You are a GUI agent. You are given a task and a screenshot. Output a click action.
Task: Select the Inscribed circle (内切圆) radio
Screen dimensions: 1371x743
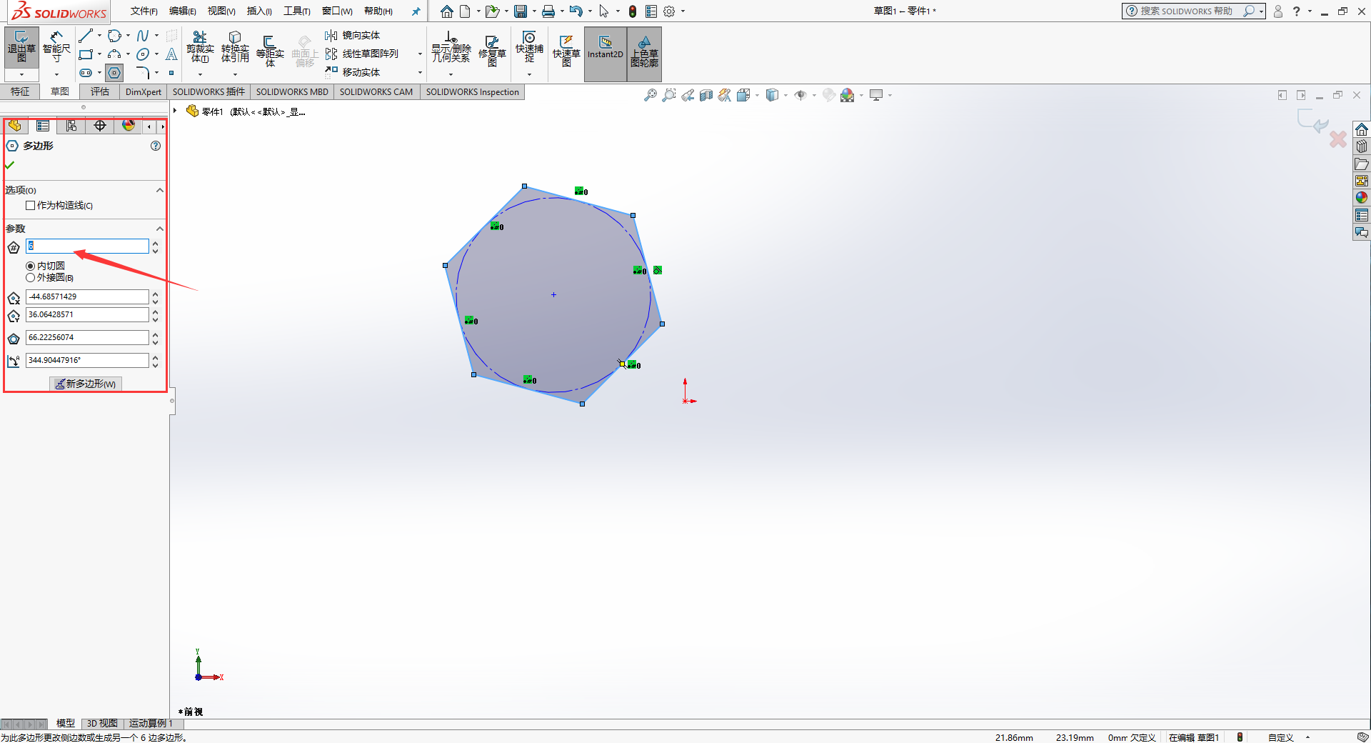(x=30, y=266)
